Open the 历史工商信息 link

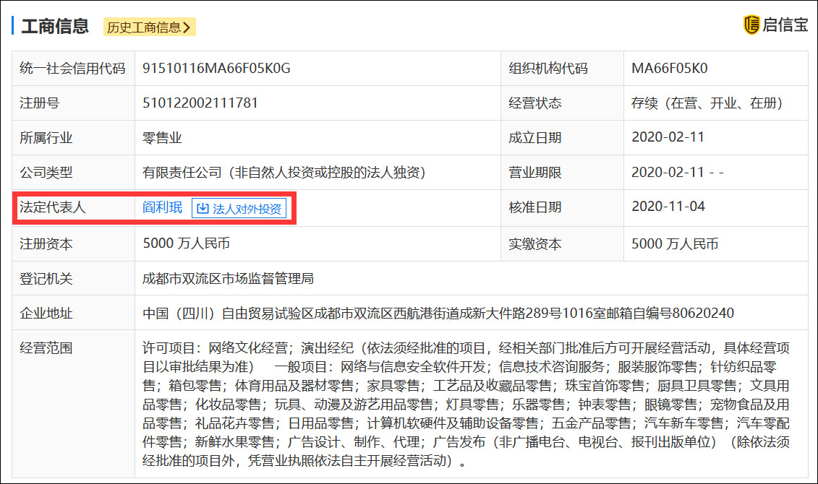(x=149, y=27)
